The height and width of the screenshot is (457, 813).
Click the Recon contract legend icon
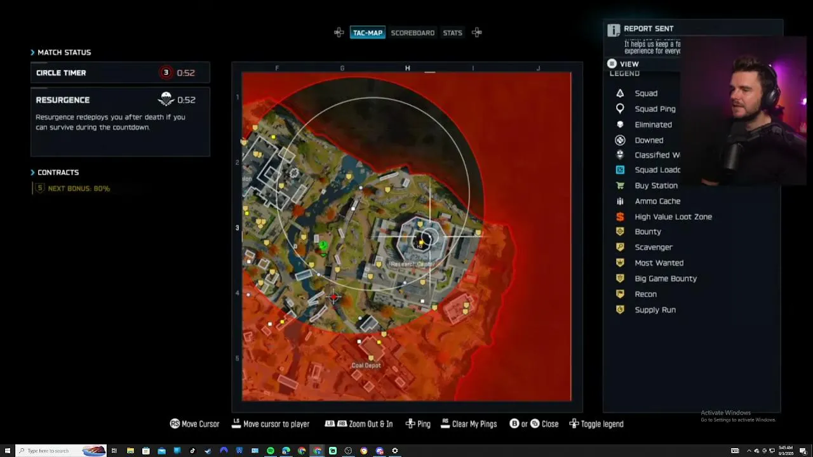coord(620,294)
